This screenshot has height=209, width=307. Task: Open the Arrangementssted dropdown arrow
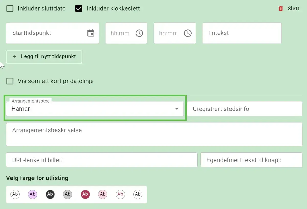point(177,109)
